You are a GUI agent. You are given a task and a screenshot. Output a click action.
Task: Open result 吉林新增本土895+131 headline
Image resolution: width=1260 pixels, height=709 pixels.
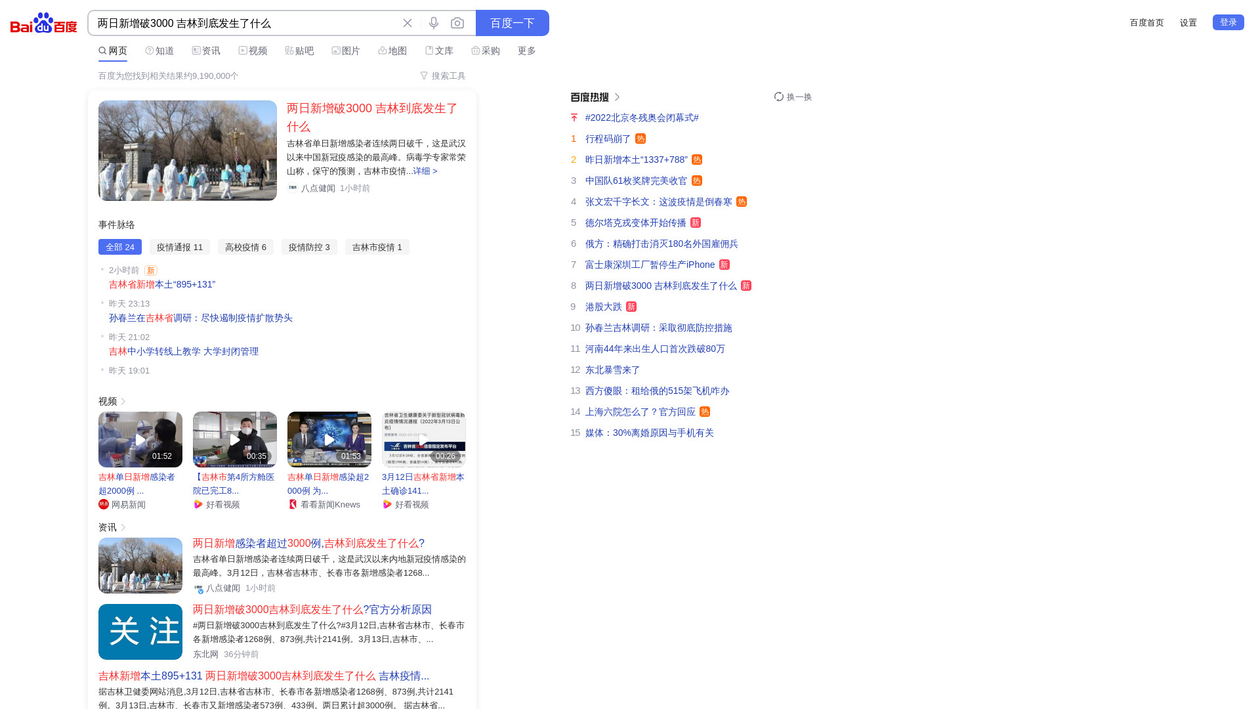tap(264, 676)
